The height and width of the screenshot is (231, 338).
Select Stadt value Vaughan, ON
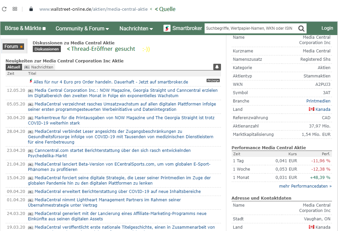click(x=317, y=219)
